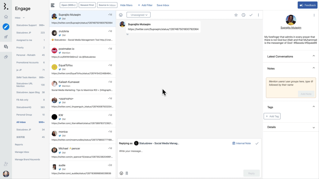
Task: Expand the Details section
Action: click(x=314, y=127)
